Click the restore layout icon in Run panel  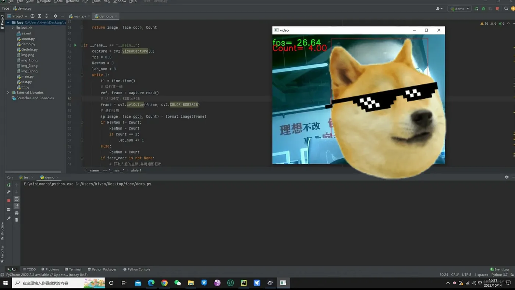[9, 209]
